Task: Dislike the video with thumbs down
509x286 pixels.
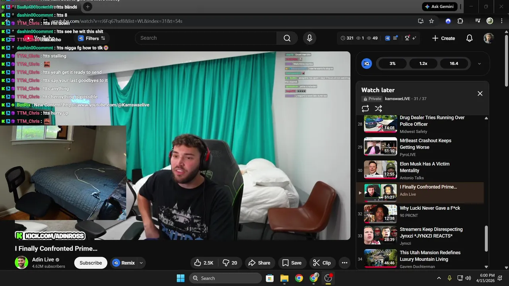Action: pos(229,263)
